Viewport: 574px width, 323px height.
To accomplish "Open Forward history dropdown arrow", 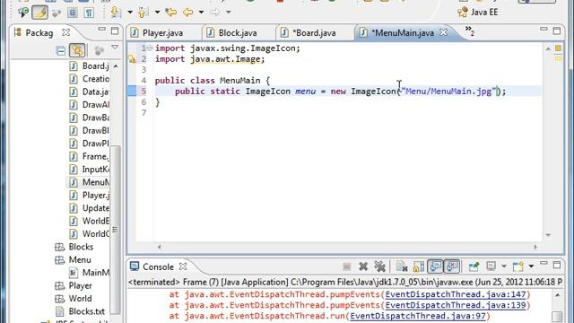I will [x=229, y=12].
